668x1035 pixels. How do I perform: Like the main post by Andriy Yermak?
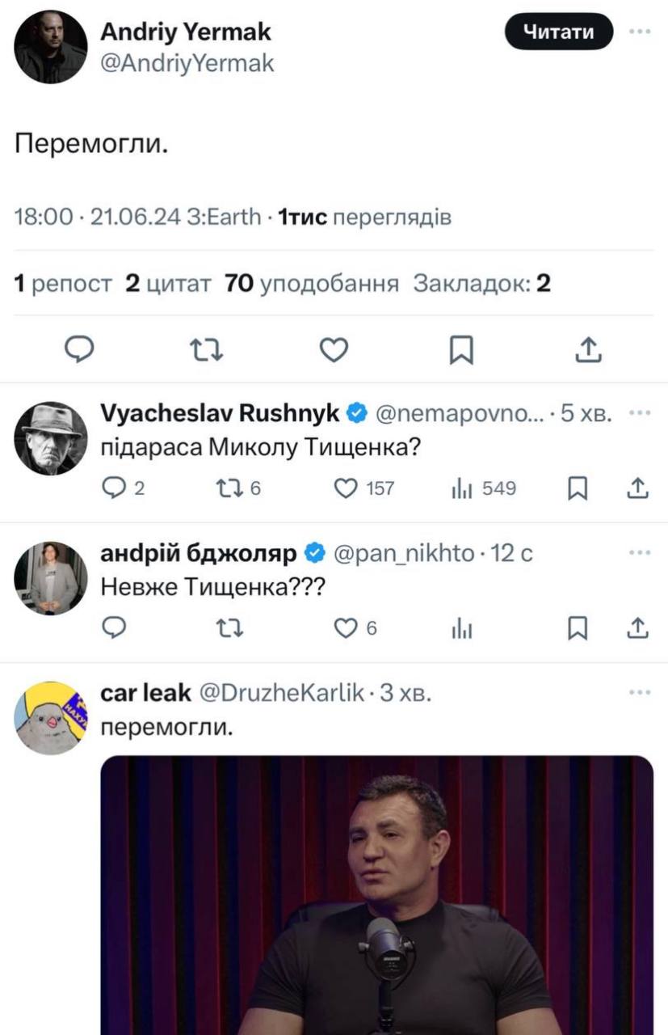(334, 349)
